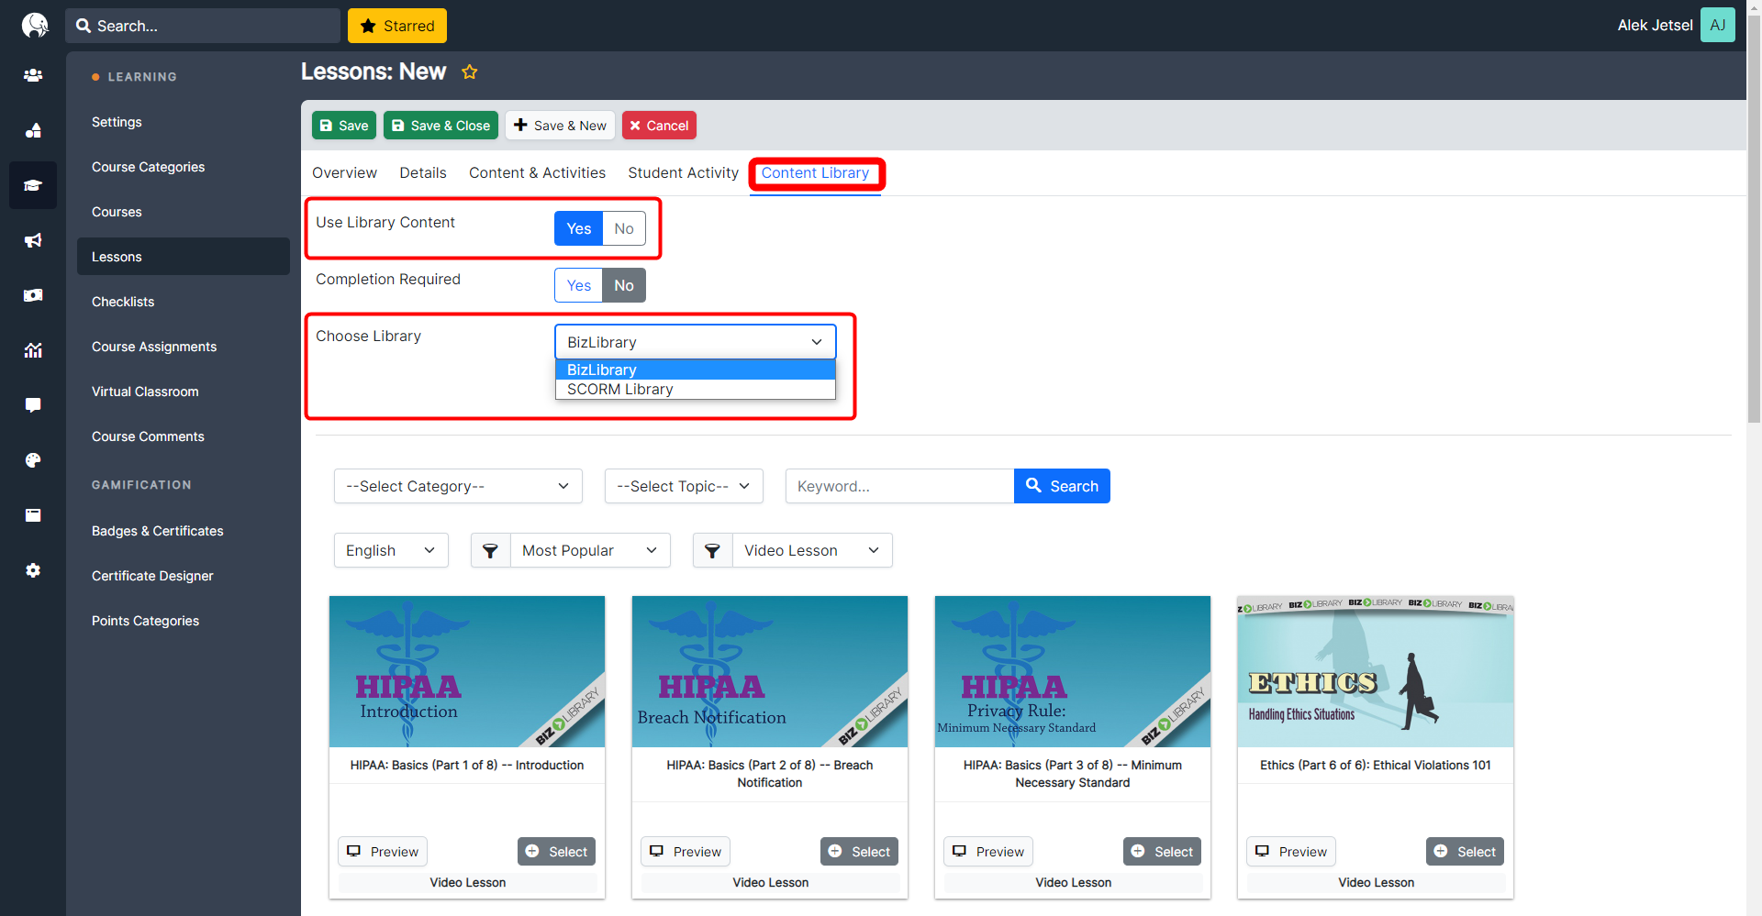
Task: Select HIPAA Part 1 Introduction lesson
Action: point(556,852)
